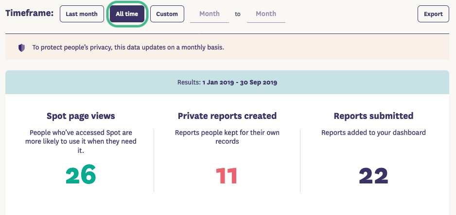Image resolution: width=456 pixels, height=215 pixels.
Task: Click 'Reports added to your dashboard' text
Action: pyautogui.click(x=373, y=132)
